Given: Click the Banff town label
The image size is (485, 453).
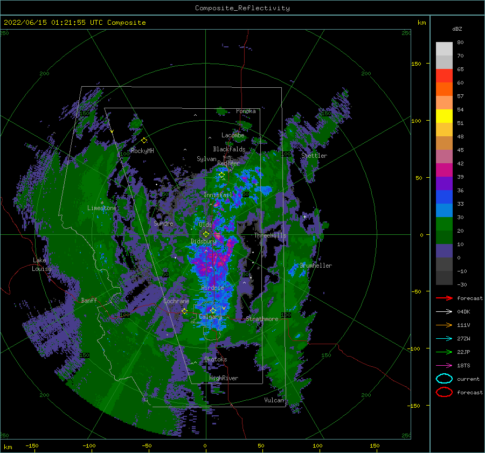Looking at the screenshot, I should coord(89,300).
